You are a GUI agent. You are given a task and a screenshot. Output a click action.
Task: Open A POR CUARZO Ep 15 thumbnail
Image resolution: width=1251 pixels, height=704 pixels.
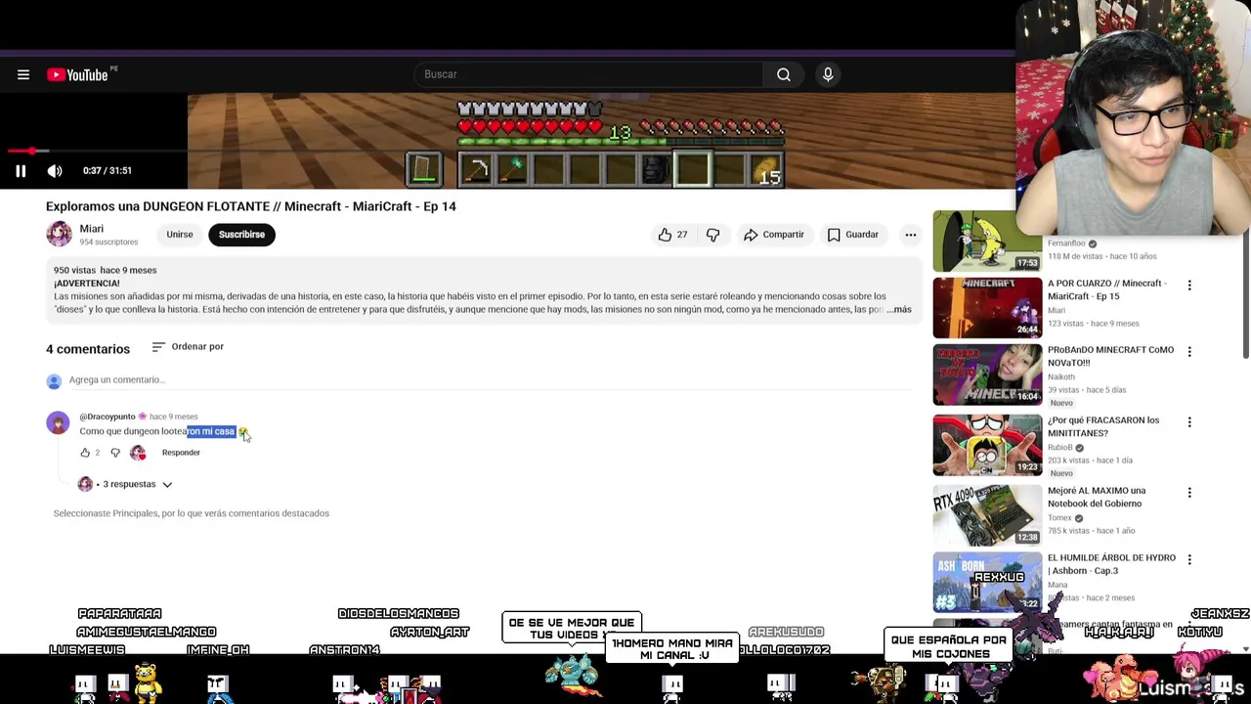[987, 308]
